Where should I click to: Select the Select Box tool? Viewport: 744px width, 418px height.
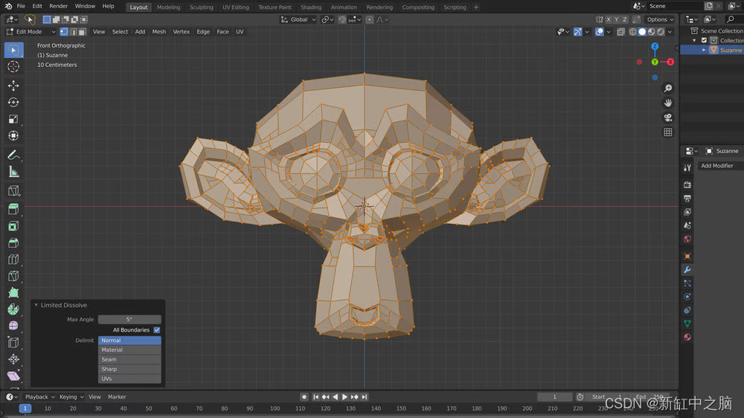(x=13, y=50)
